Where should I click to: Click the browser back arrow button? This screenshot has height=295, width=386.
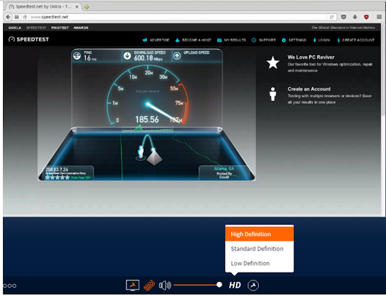(8, 17)
